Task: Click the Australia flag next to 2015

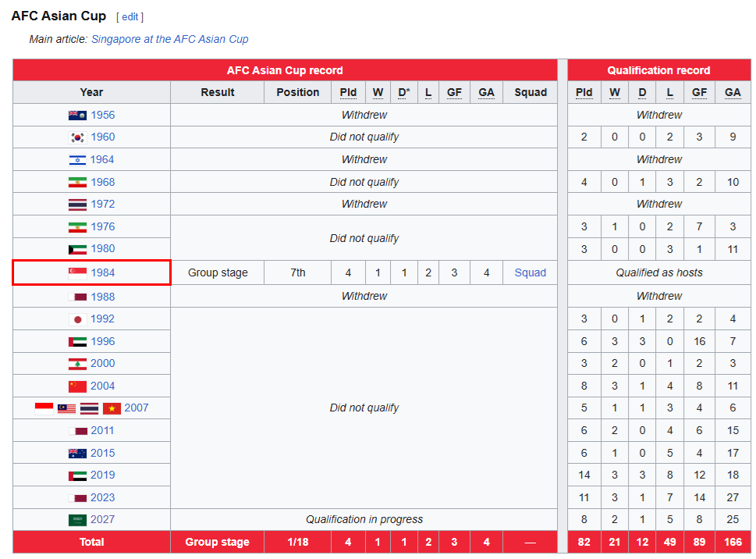Action: click(77, 454)
